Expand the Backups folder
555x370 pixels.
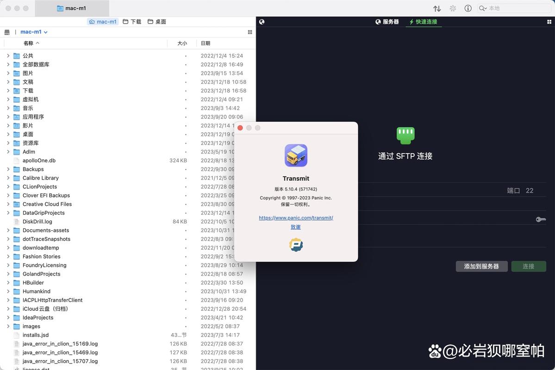[8, 169]
